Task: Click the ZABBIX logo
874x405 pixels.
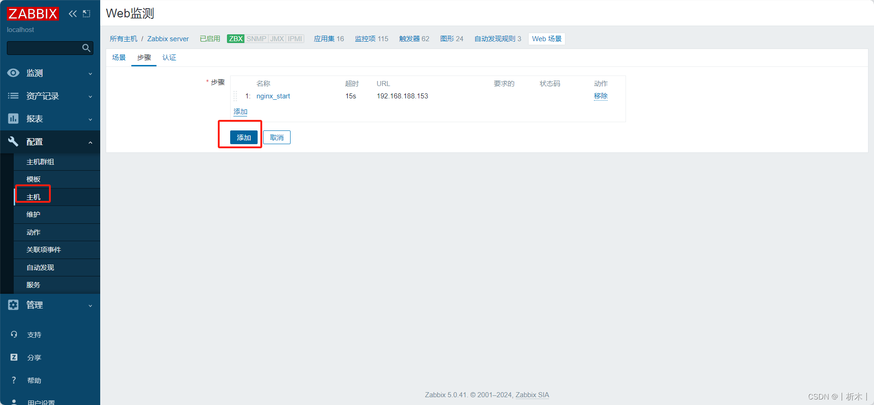Action: (x=33, y=14)
